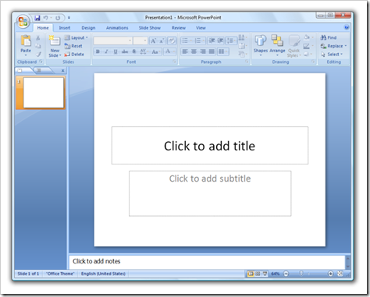Toggle Align Text Right
370x297 pixels.
[203, 51]
